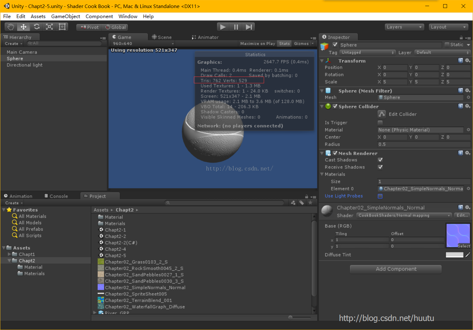The image size is (473, 330).
Task: Open the game resolution dropdown 960x640
Action: (143, 44)
